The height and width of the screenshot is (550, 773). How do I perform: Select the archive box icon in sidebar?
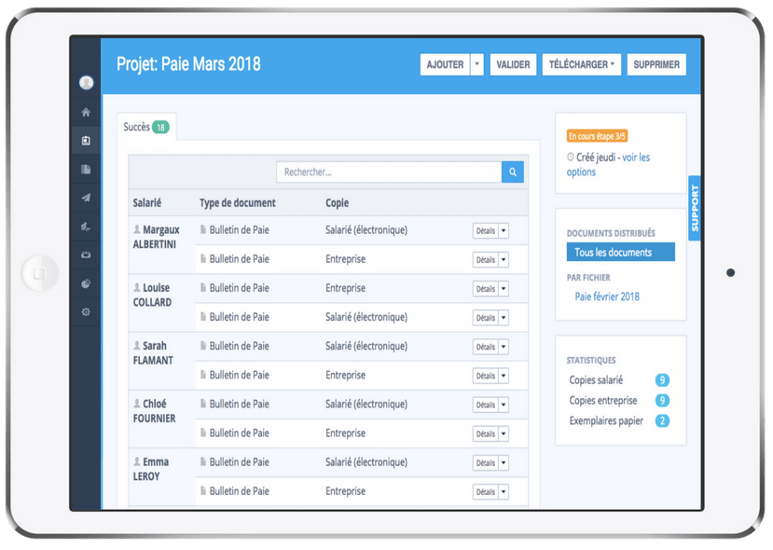[85, 254]
